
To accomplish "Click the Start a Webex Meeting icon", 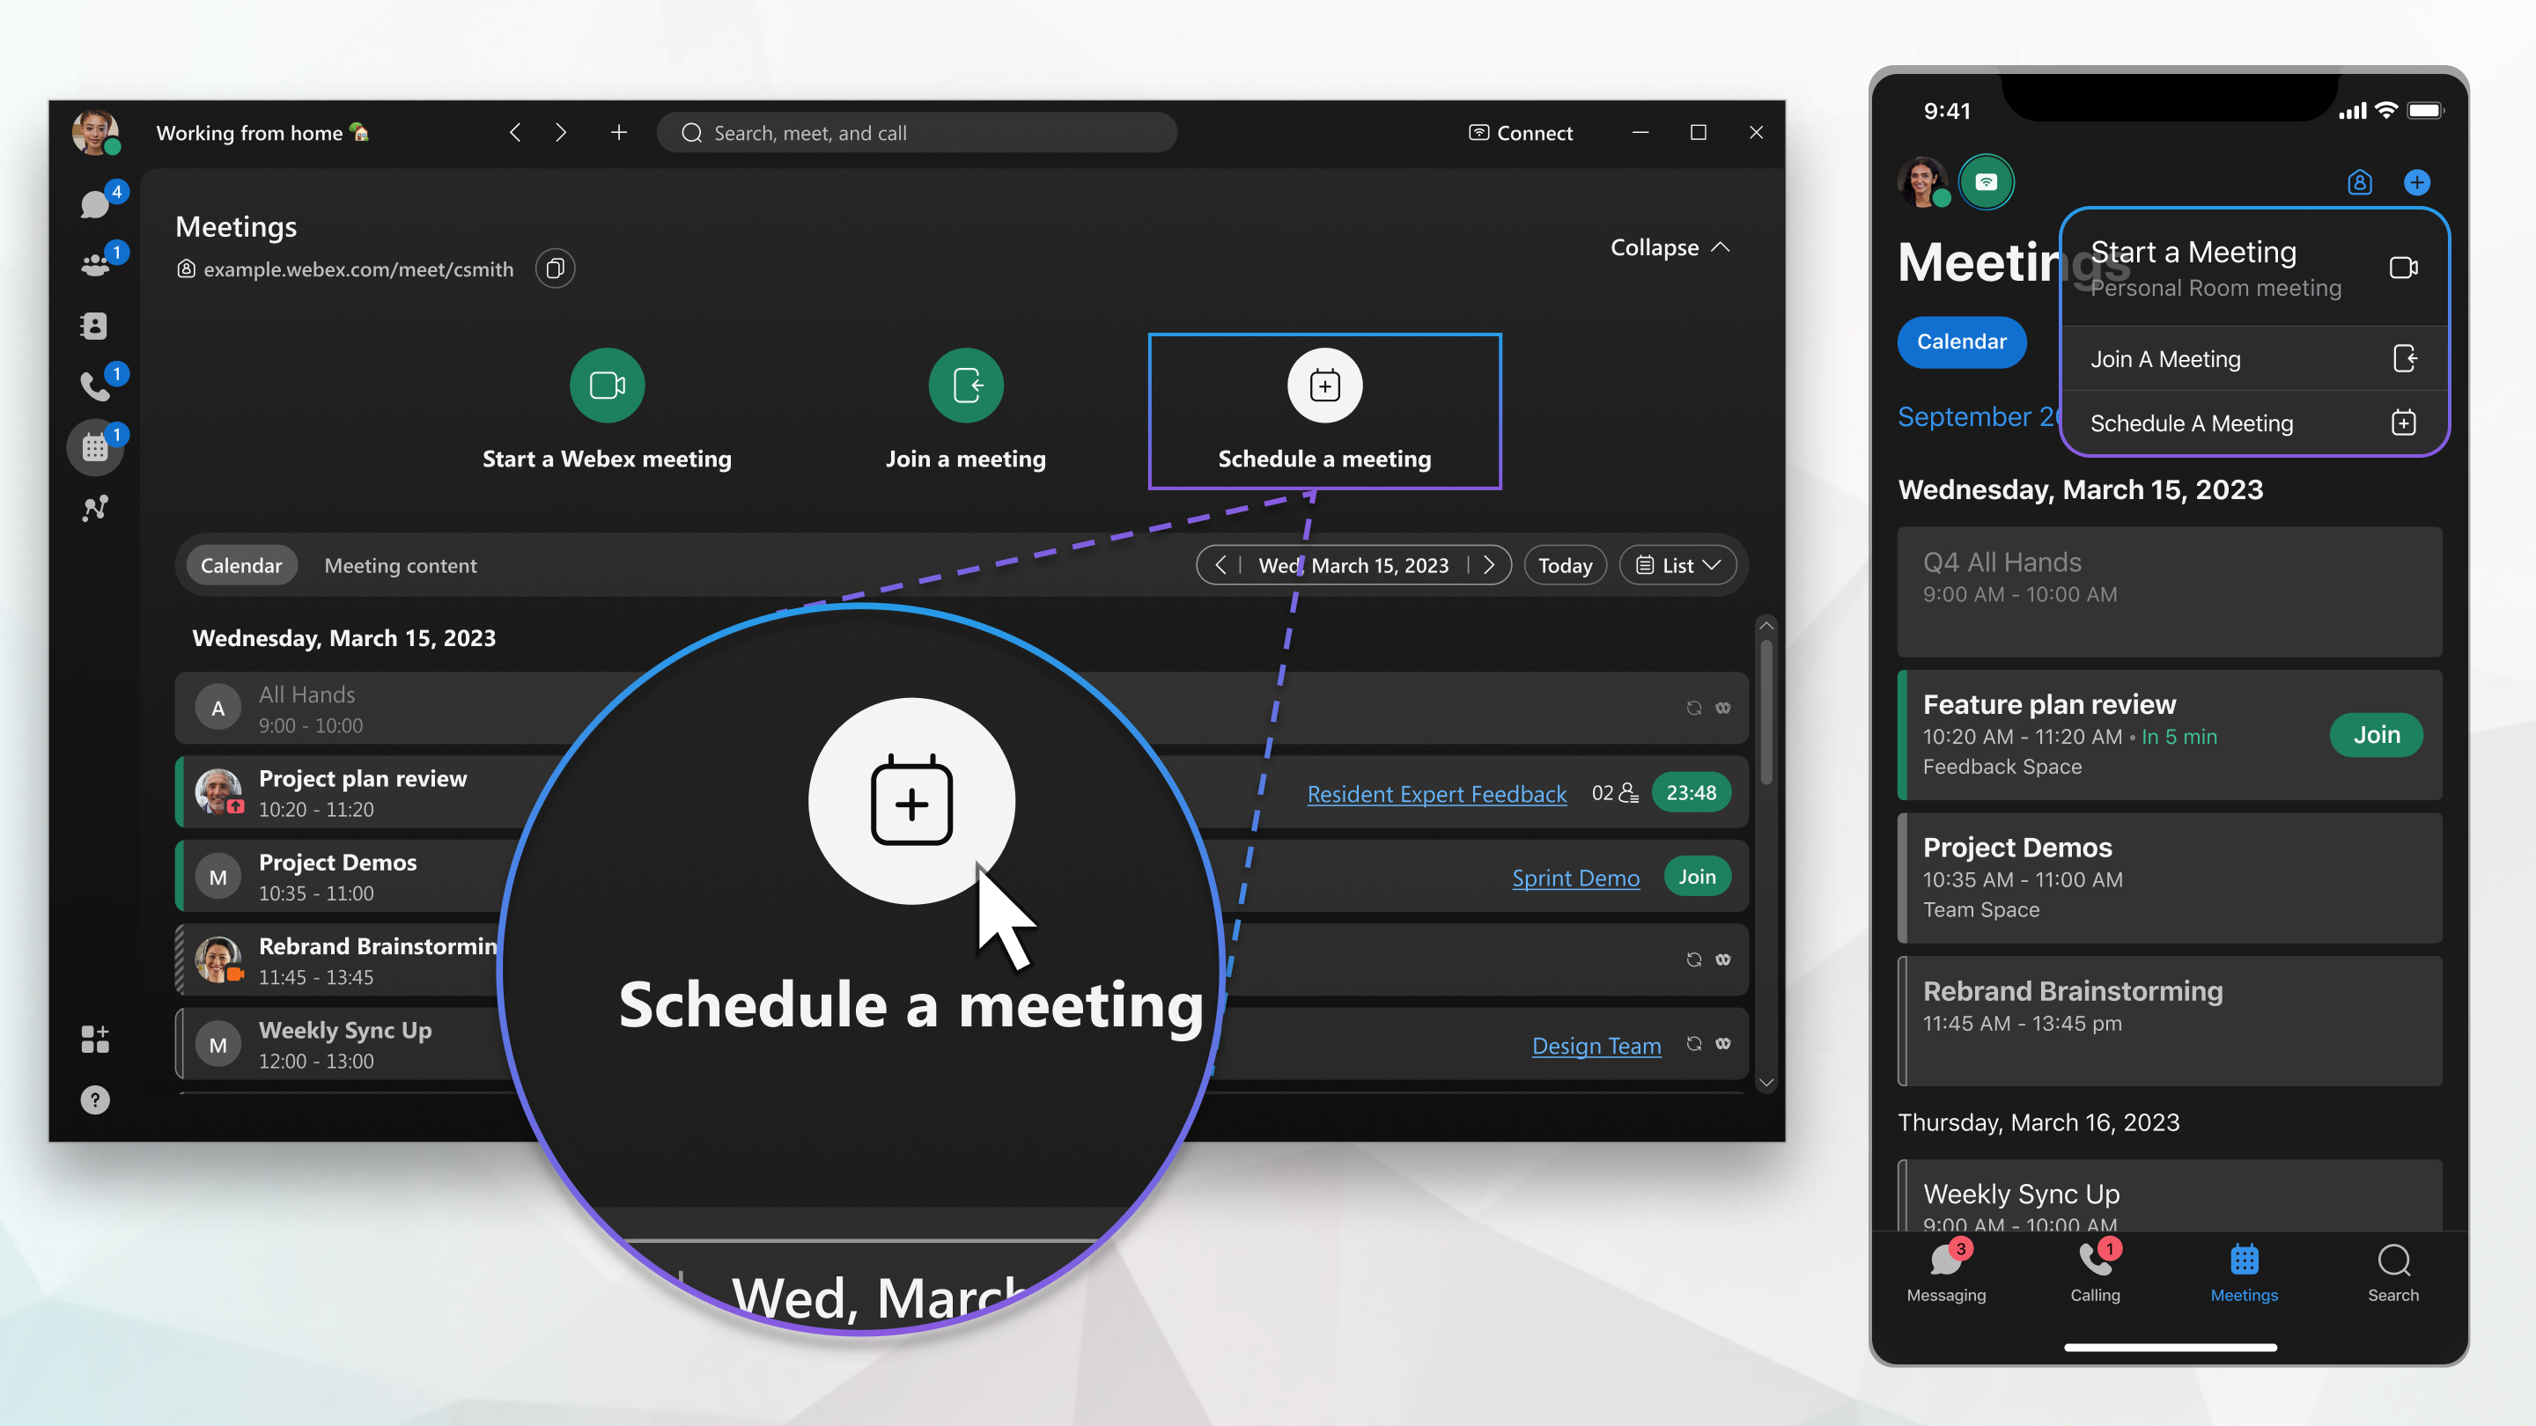I will pyautogui.click(x=606, y=383).
